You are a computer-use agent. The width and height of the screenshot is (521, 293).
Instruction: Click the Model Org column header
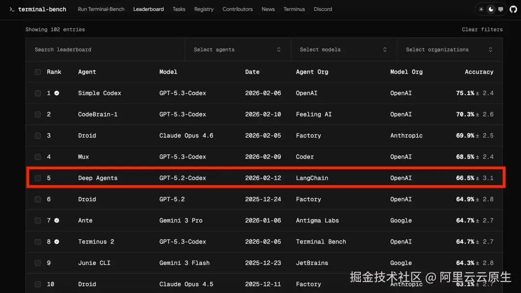click(x=406, y=72)
